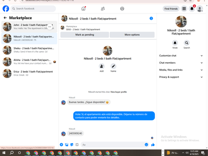This screenshot has height=156, width=208.
Task: Click the attach photo icon in composer
Action: pos(67,145)
